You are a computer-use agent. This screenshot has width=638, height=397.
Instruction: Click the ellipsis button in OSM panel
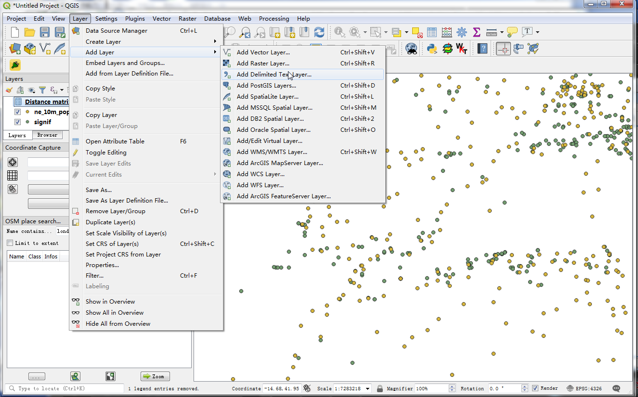tap(37, 376)
